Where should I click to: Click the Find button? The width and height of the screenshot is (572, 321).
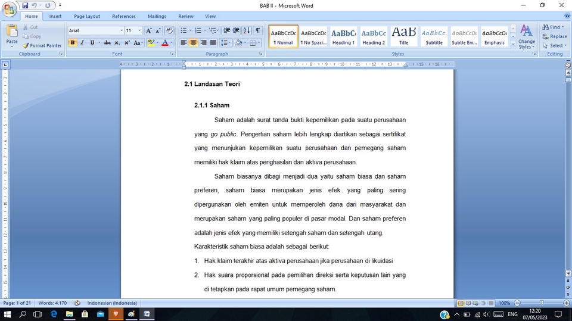point(553,27)
